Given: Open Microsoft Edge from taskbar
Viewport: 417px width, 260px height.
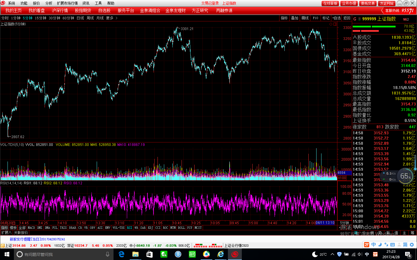Looking at the screenshot, I should tap(121, 254).
